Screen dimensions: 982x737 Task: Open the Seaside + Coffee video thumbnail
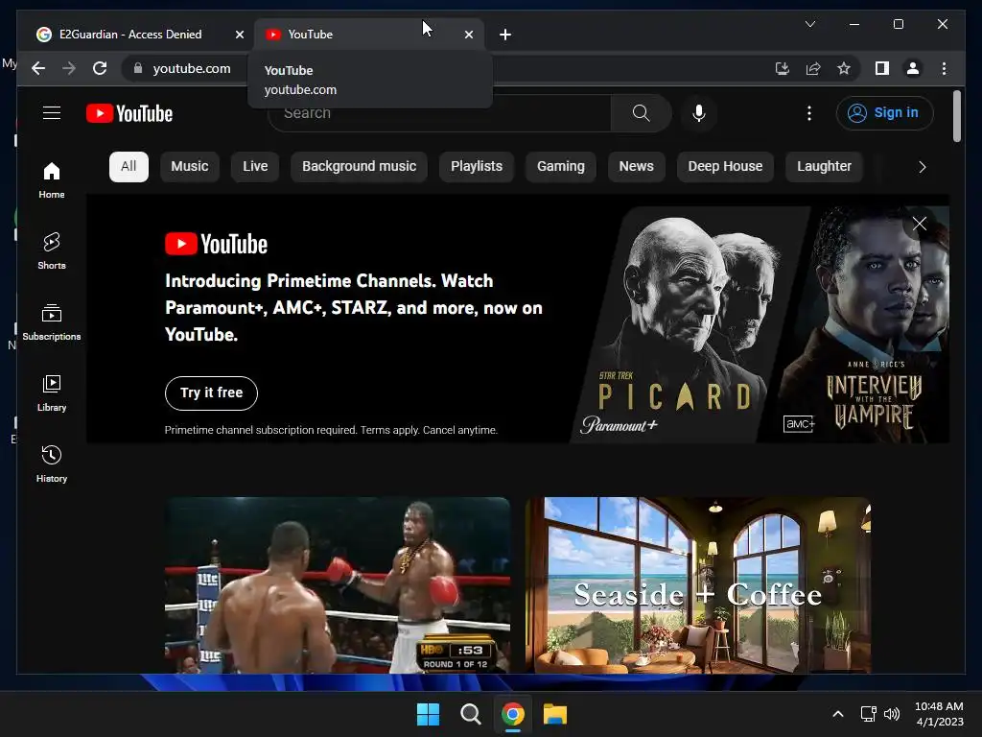(698, 584)
